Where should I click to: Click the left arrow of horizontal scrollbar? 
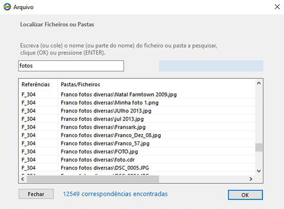click(23, 179)
